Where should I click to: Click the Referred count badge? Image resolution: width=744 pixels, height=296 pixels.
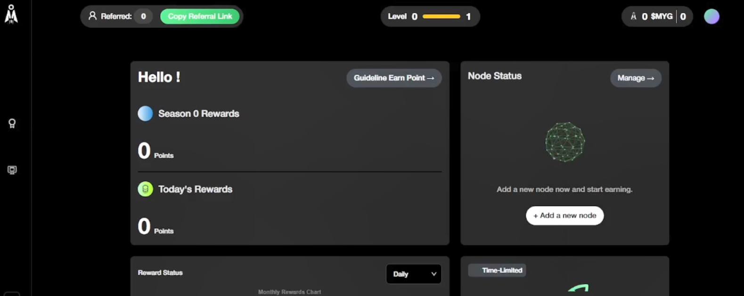point(143,16)
